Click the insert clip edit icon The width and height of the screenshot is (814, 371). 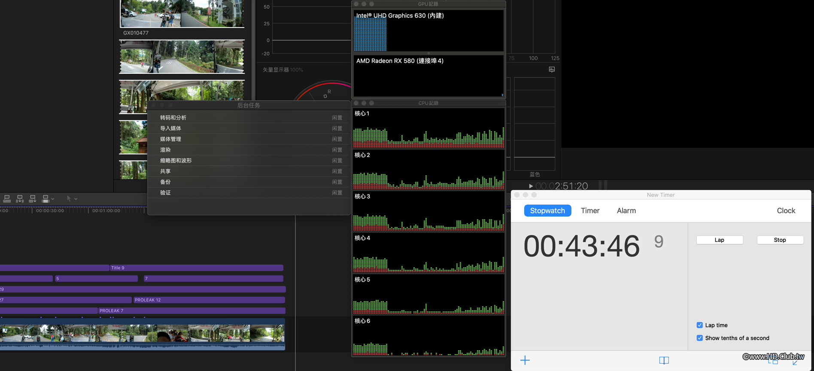coord(20,199)
